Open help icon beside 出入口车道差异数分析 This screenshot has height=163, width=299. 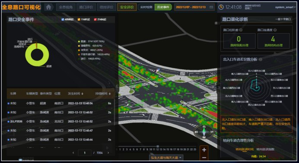[260, 60]
